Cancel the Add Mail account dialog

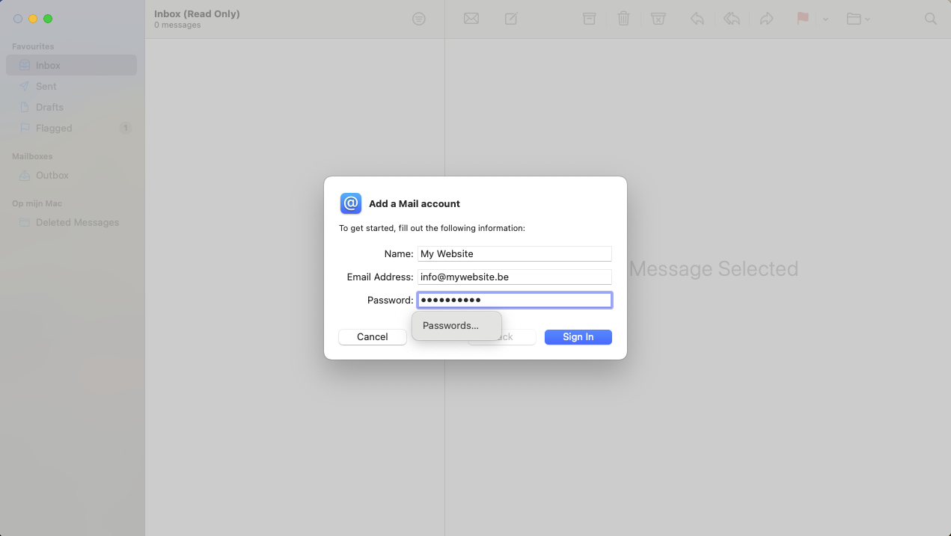(x=372, y=336)
